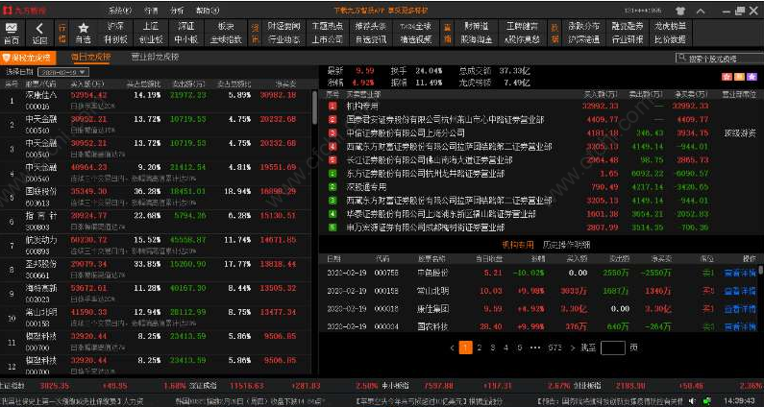Open 沪深港通 in the toolbar

pyautogui.click(x=583, y=40)
